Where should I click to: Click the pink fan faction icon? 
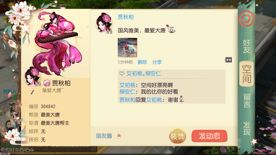(47, 83)
